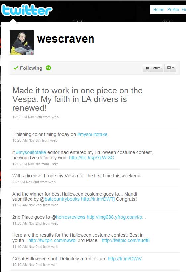The height and width of the screenshot is (272, 186).
Task: Toggle the green retweets icon beside Following
Action: [x=48, y=68]
